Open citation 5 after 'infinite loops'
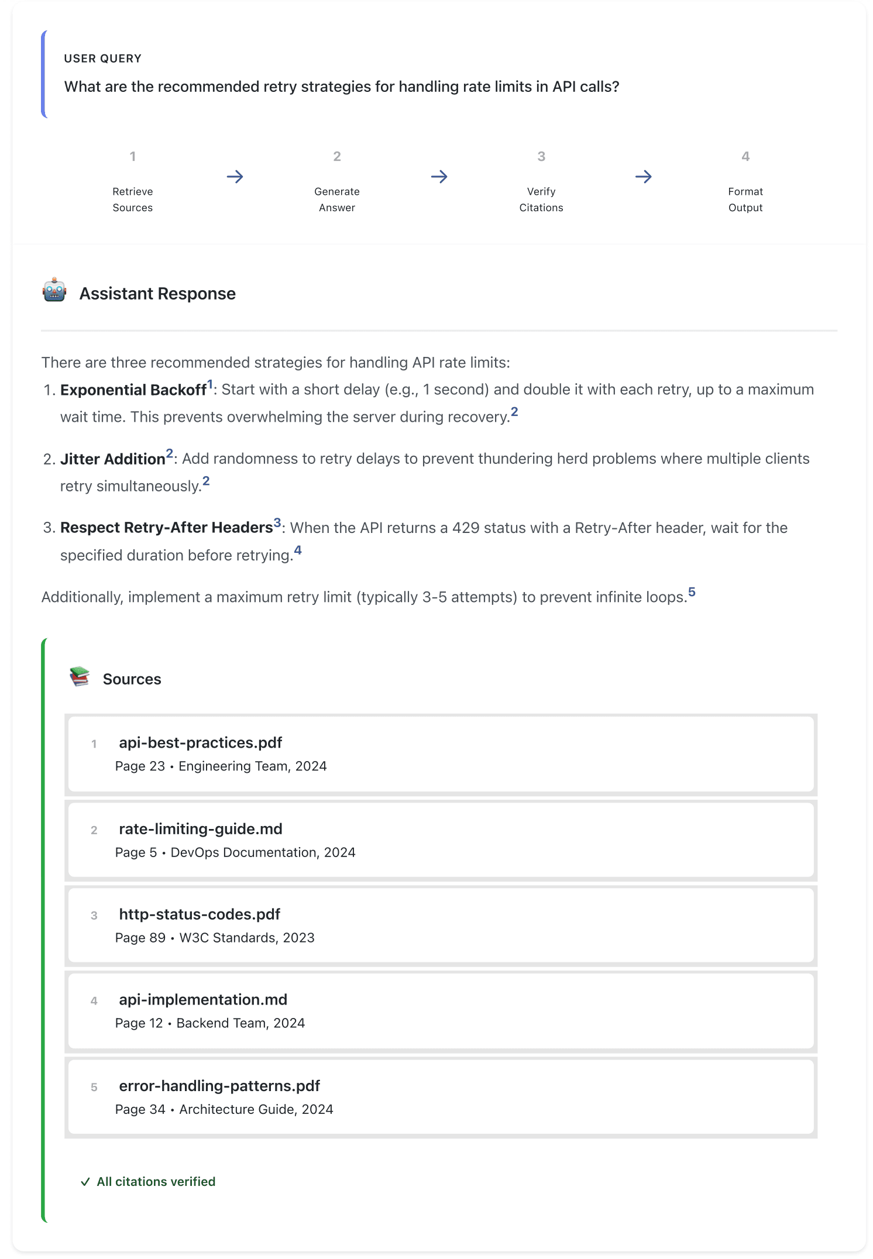This screenshot has width=873, height=1259. click(x=692, y=592)
